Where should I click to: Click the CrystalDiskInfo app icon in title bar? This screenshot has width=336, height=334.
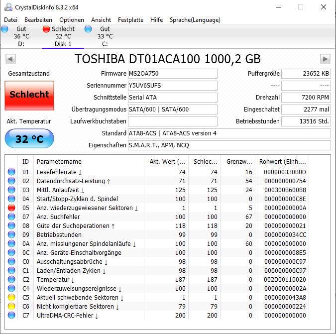point(8,7)
